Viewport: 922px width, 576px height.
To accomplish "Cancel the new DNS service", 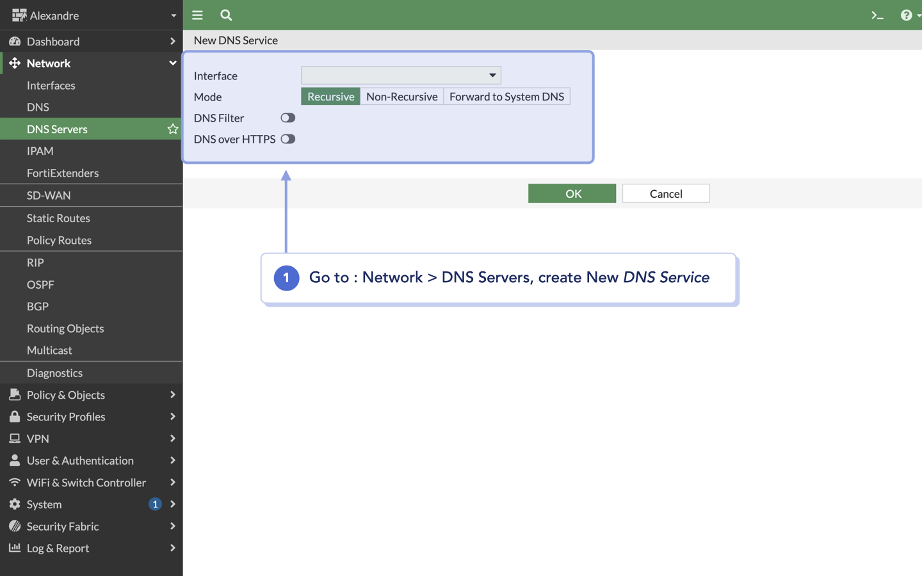I will pyautogui.click(x=665, y=193).
